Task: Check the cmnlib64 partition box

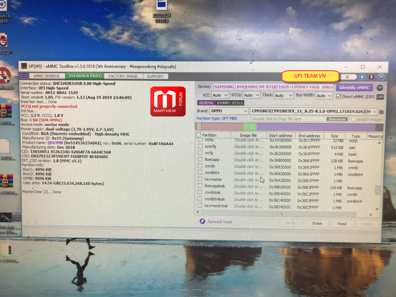Action: (200, 172)
